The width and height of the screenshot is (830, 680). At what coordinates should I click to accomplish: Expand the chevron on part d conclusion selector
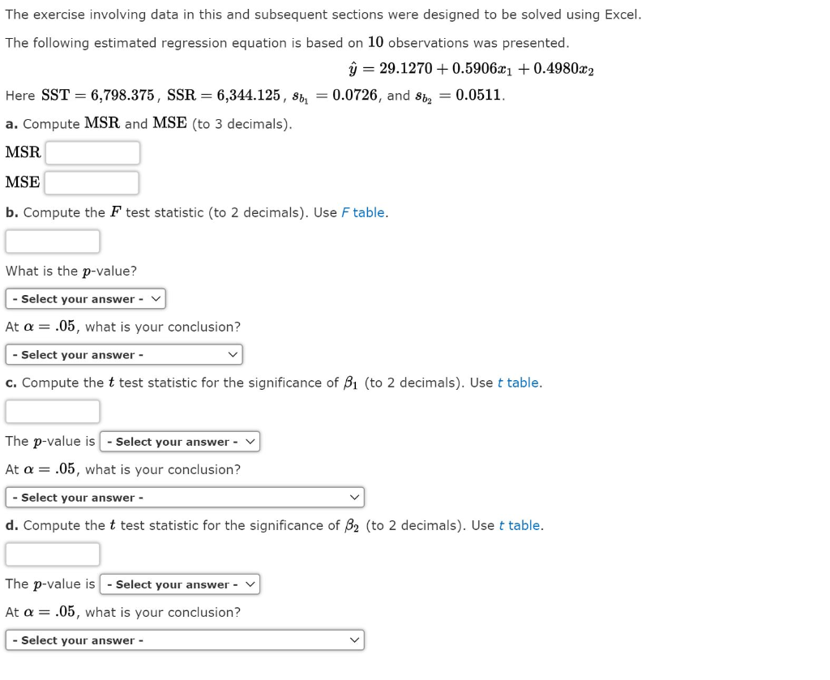(354, 639)
